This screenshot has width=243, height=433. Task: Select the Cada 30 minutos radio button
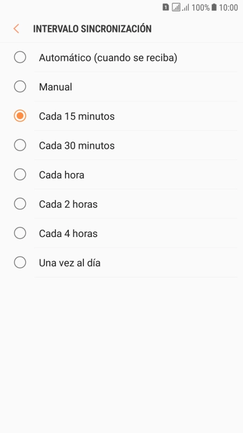pyautogui.click(x=20, y=145)
